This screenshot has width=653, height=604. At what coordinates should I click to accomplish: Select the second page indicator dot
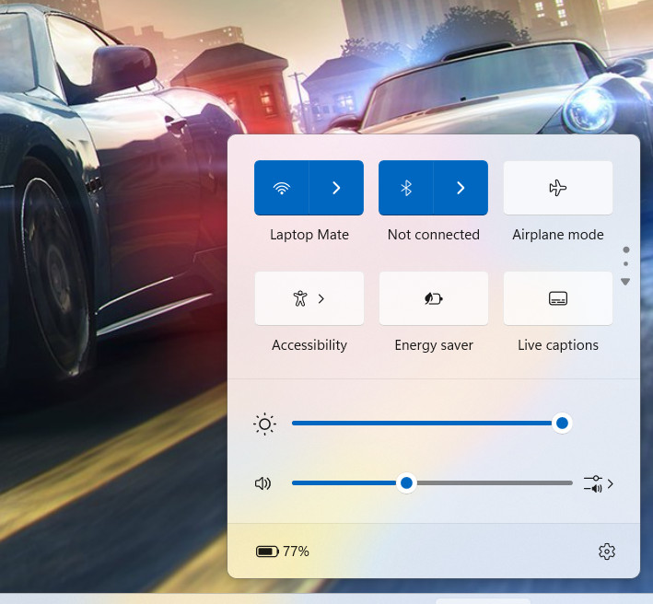point(625,263)
